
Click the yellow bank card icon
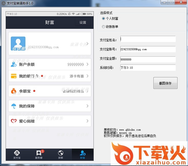pos(14,76)
